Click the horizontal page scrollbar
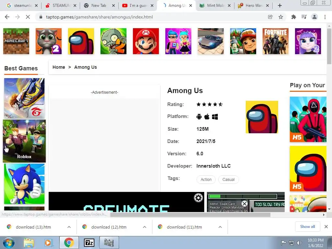 point(190,215)
